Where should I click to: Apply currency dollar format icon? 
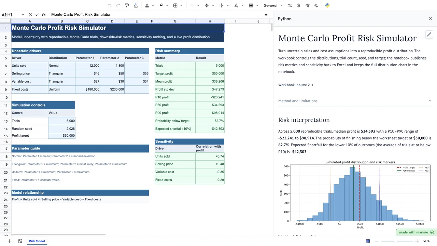(299, 5)
